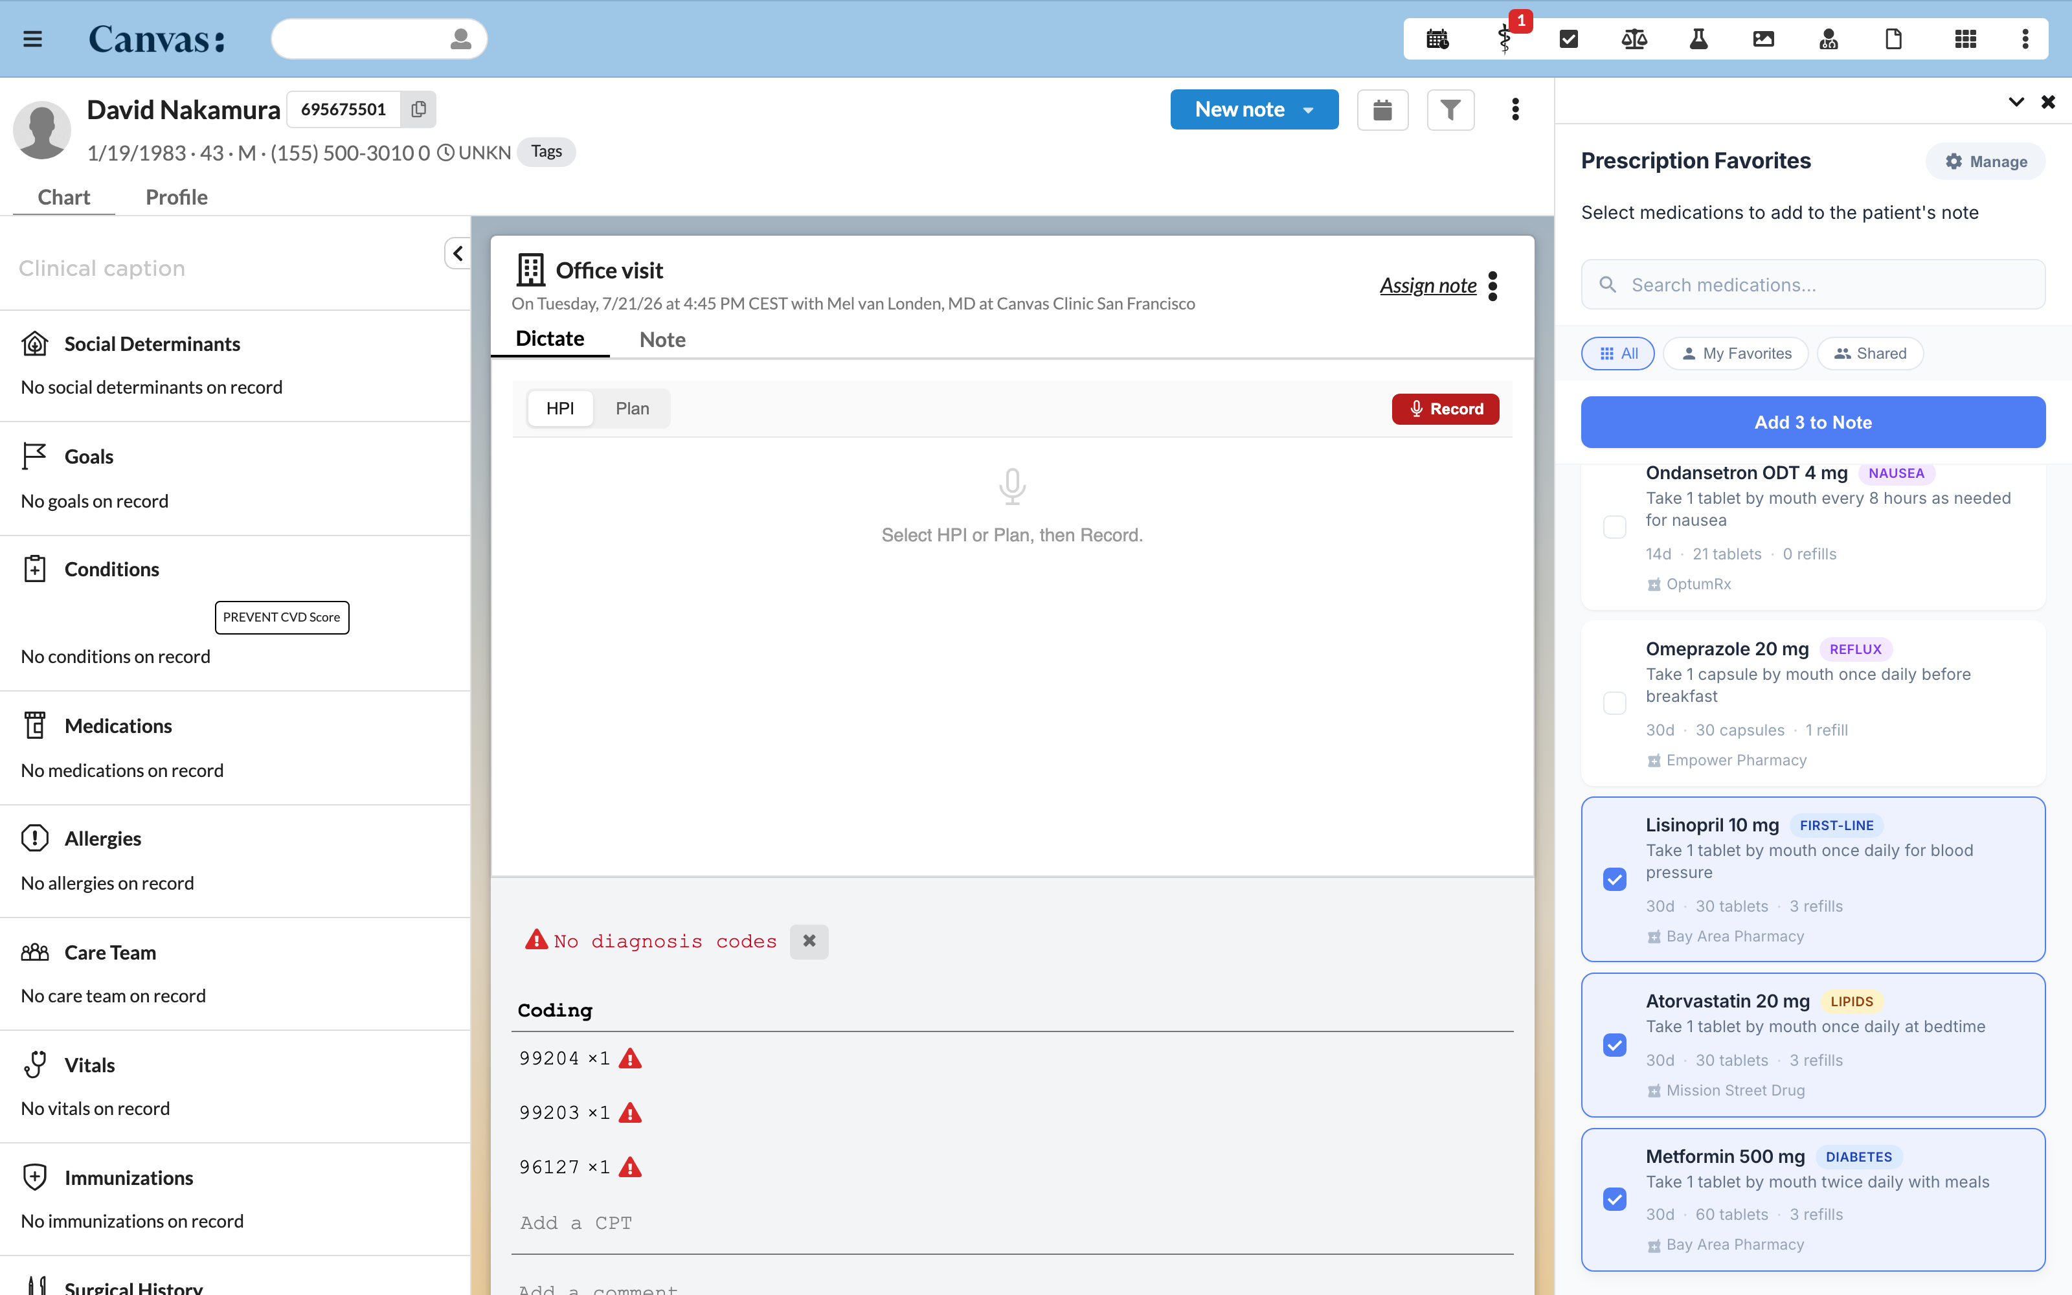Click the warning icon beside 99203
This screenshot has width=2072, height=1295.
coord(630,1112)
